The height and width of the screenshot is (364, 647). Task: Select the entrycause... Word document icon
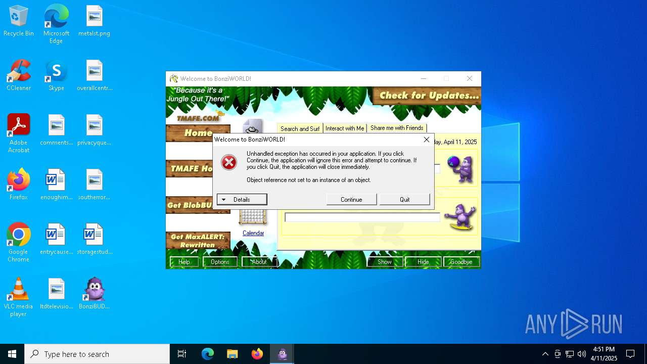(57, 240)
